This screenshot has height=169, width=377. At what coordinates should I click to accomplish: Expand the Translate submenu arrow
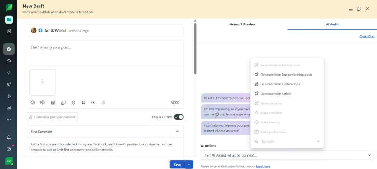318,141
